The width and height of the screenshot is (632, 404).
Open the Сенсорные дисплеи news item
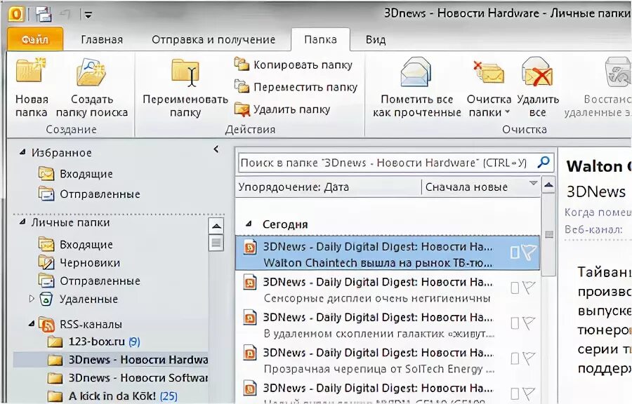click(387, 289)
